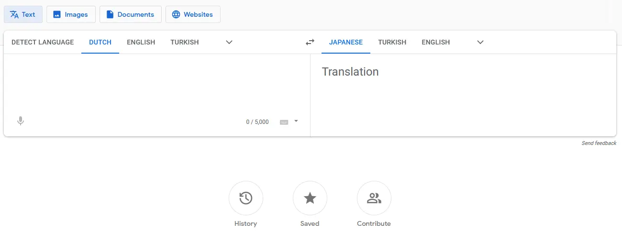Select the Text translation mode button
This screenshot has width=622, height=233.
click(23, 14)
